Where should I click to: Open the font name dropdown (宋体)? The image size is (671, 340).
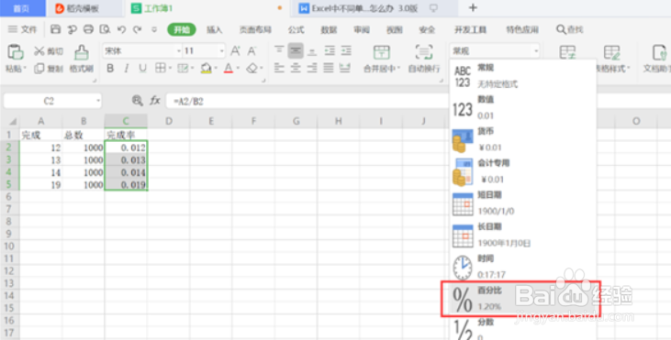179,51
